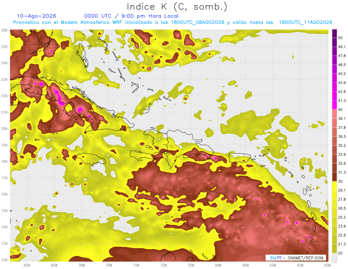Click the "72W" longitude axis label
This screenshot has width=348, height=269.
(x=164, y=265)
